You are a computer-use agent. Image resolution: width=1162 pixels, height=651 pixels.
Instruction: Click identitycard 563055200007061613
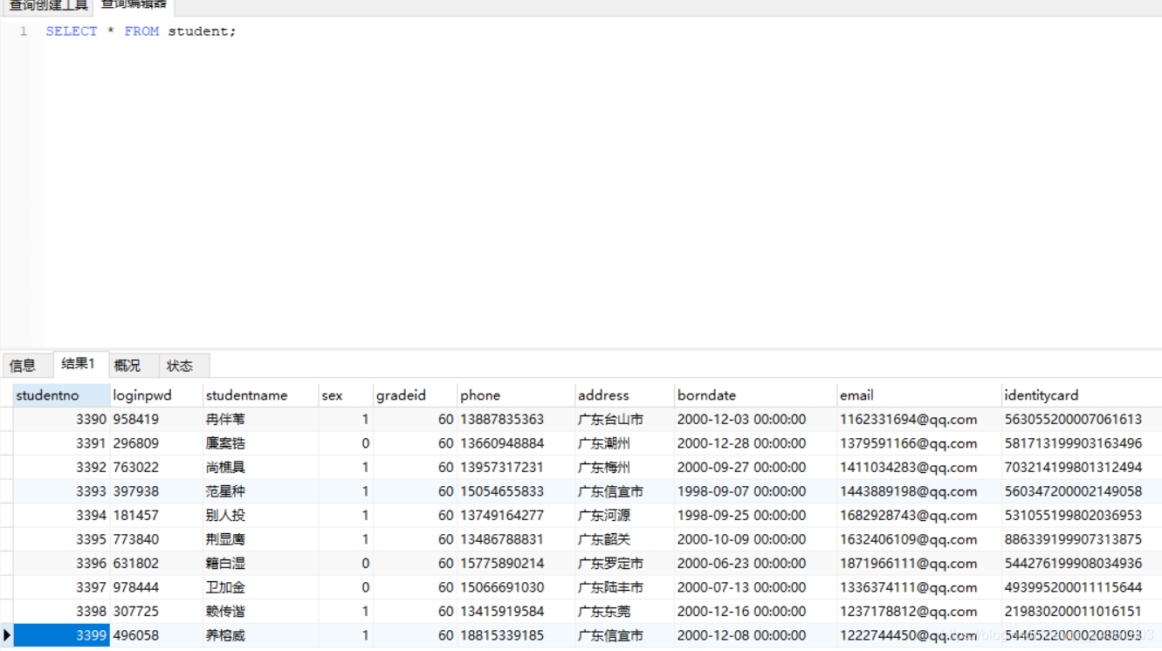point(1073,420)
